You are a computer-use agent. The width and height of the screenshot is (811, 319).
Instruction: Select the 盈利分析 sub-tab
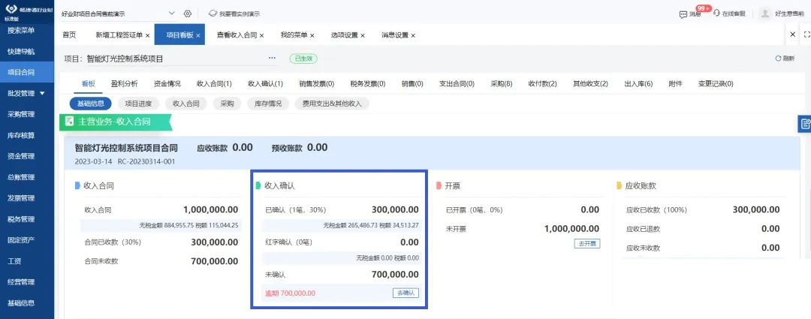tap(124, 83)
